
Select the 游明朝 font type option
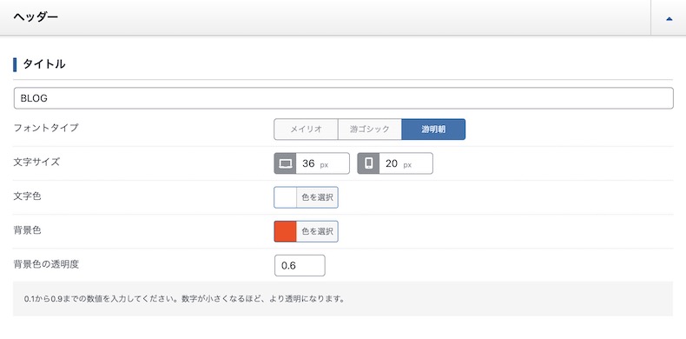click(x=433, y=130)
